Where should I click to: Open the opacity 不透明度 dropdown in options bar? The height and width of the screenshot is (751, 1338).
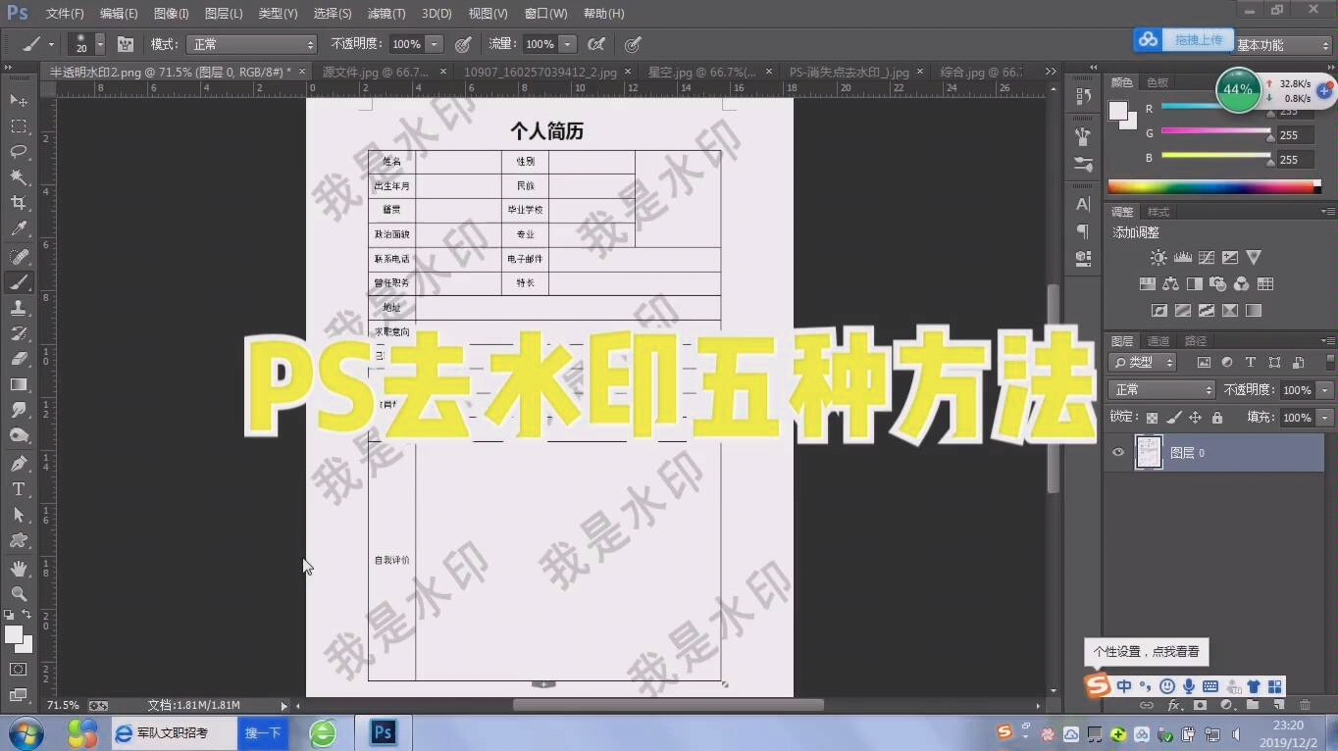click(435, 44)
